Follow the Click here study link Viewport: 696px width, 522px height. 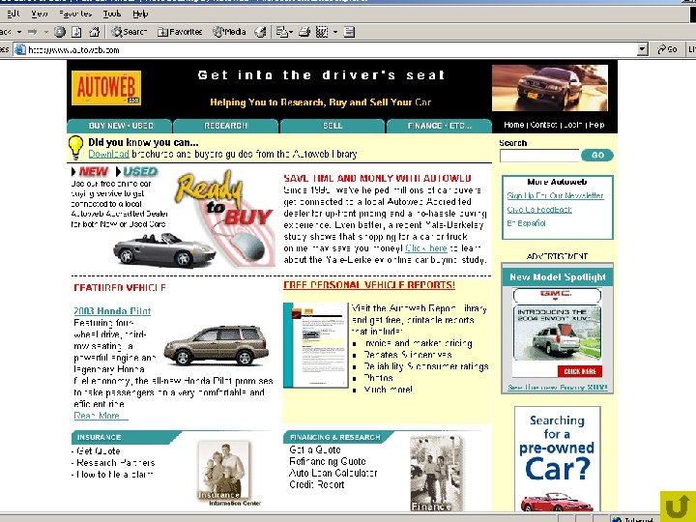click(x=426, y=248)
